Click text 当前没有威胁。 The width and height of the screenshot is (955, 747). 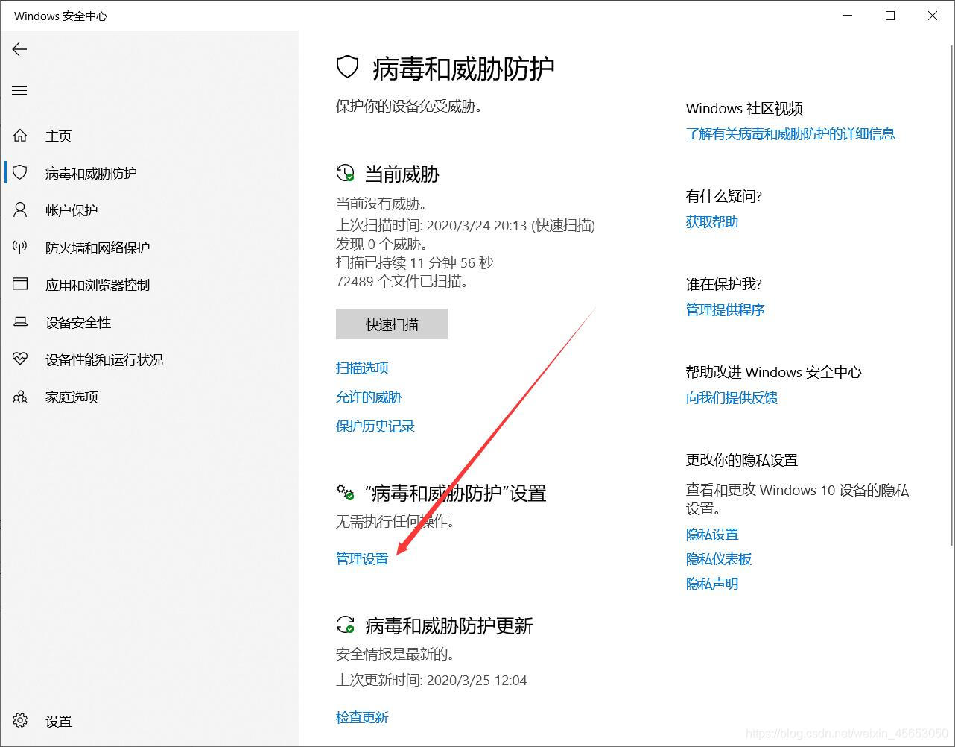381,204
